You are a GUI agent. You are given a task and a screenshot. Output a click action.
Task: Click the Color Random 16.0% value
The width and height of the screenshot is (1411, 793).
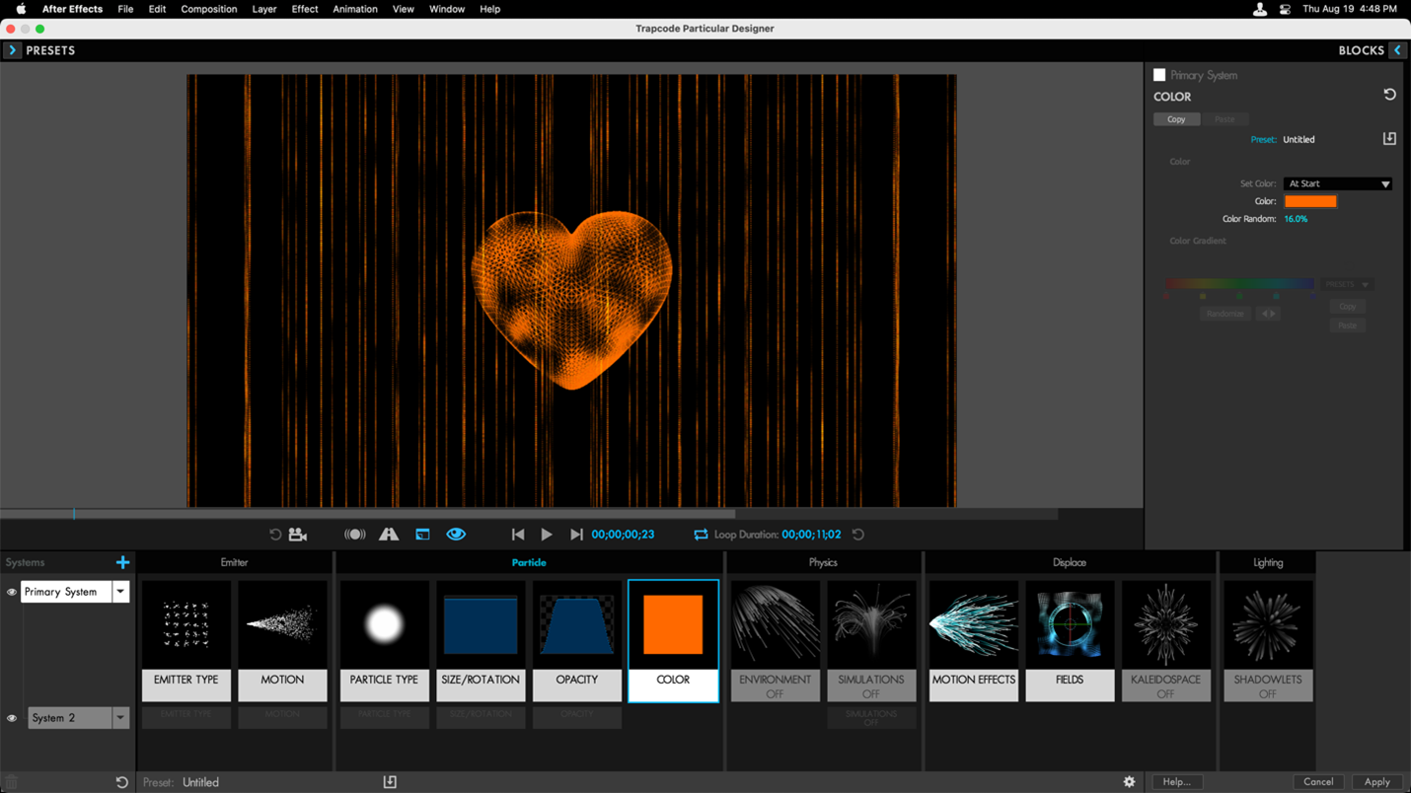click(x=1296, y=219)
